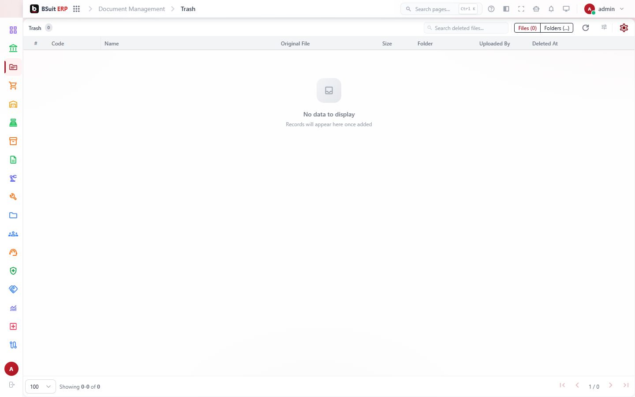Go to next page arrow in pagination
Screen dimensions: 635x397
pos(611,385)
